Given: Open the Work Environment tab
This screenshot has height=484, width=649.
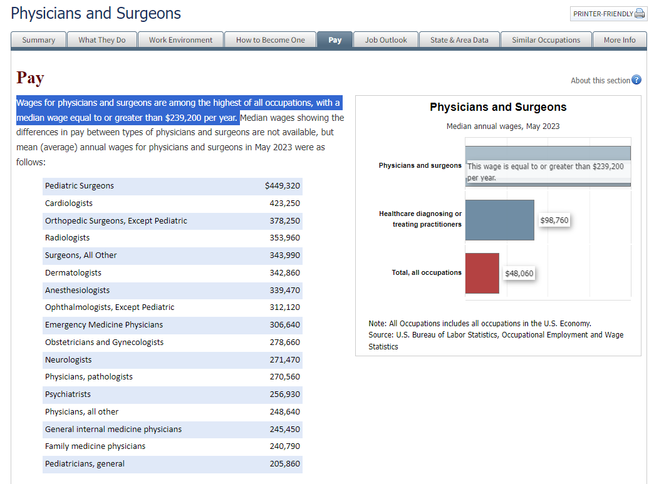Looking at the screenshot, I should tap(180, 40).
